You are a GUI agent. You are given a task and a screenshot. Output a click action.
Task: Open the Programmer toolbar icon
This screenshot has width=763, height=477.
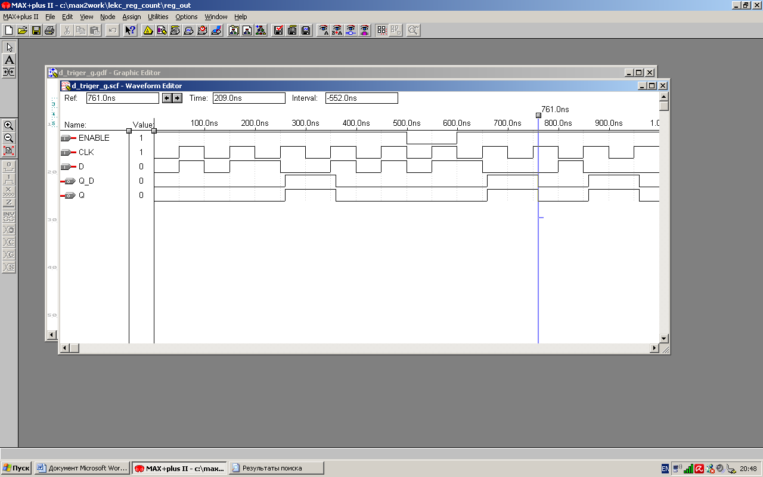(216, 30)
